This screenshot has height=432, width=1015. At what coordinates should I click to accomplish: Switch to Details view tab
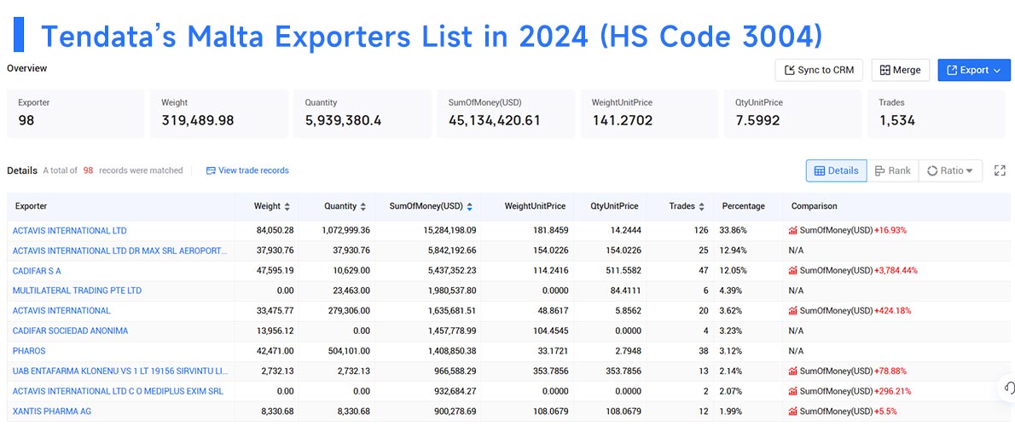837,170
